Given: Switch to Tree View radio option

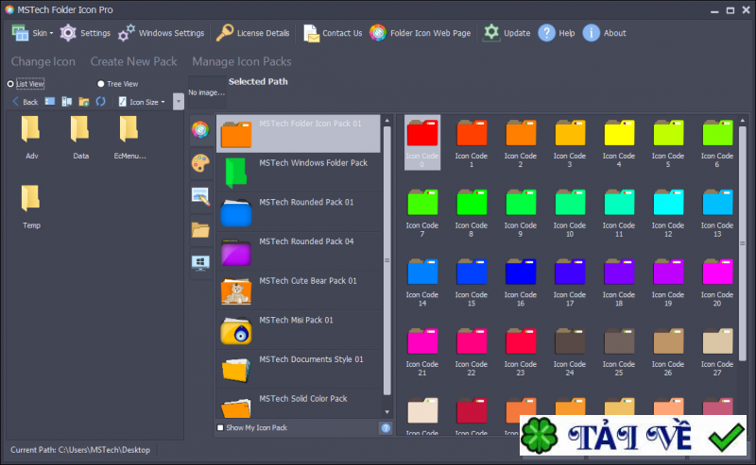Looking at the screenshot, I should tap(101, 84).
